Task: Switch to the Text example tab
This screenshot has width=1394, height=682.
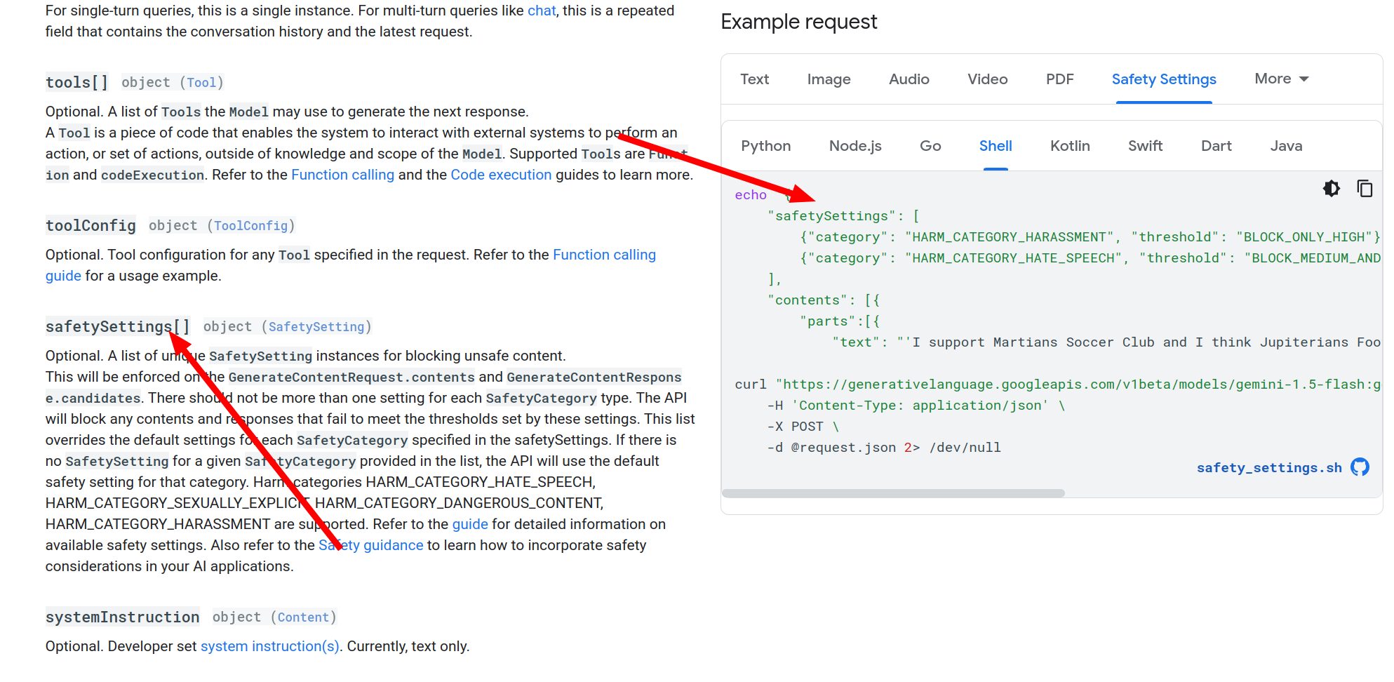Action: pos(754,79)
